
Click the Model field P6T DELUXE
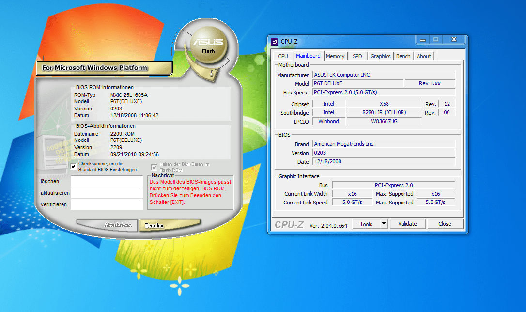click(358, 83)
